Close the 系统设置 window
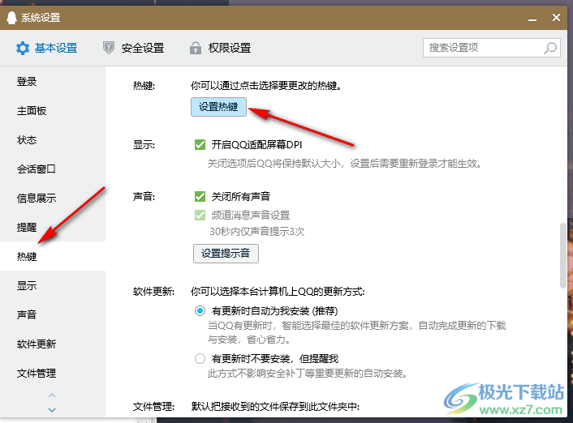Image resolution: width=573 pixels, height=423 pixels. click(556, 17)
